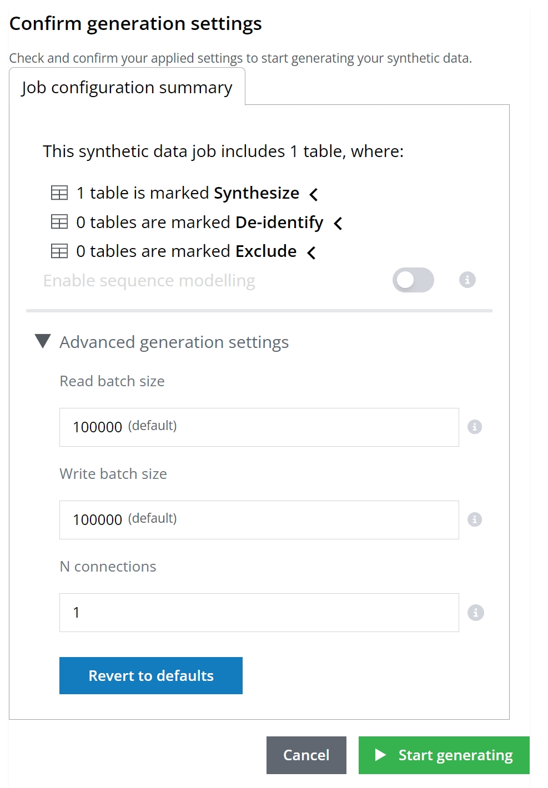This screenshot has height=788, width=548.
Task: Collapse Advanced generation settings triangle
Action: tap(43, 341)
